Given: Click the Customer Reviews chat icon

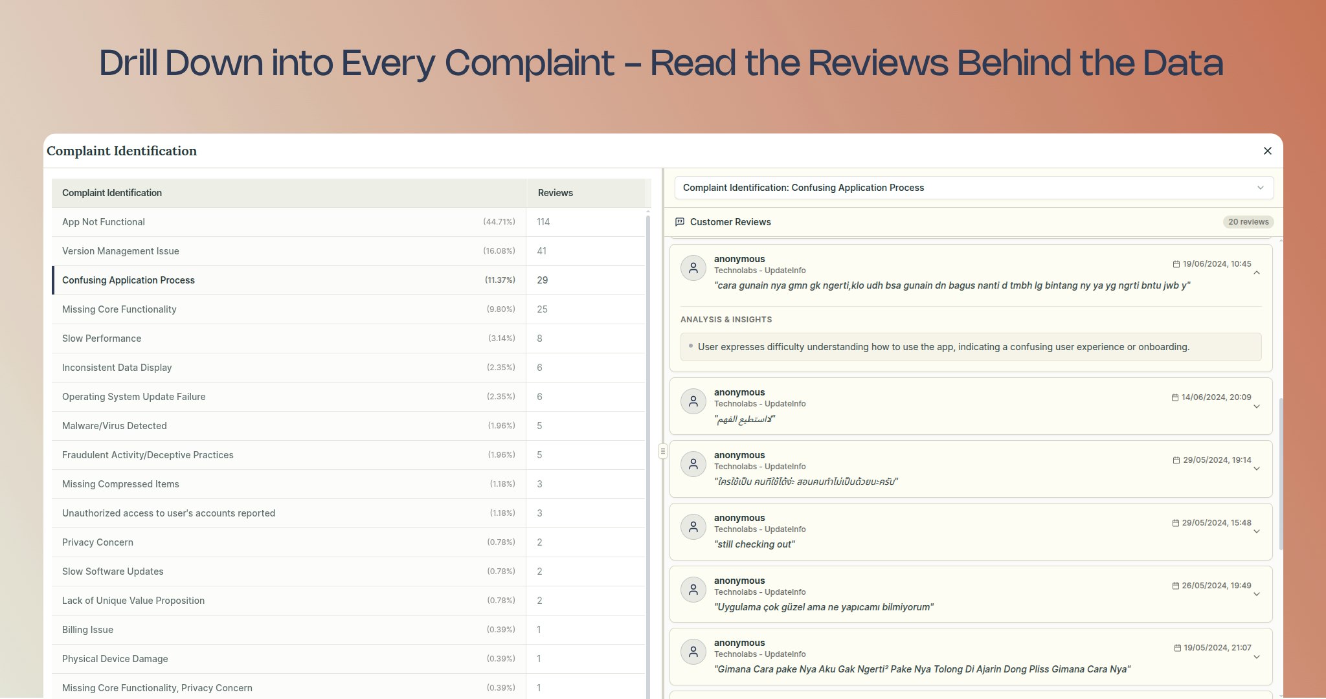Looking at the screenshot, I should (x=680, y=222).
